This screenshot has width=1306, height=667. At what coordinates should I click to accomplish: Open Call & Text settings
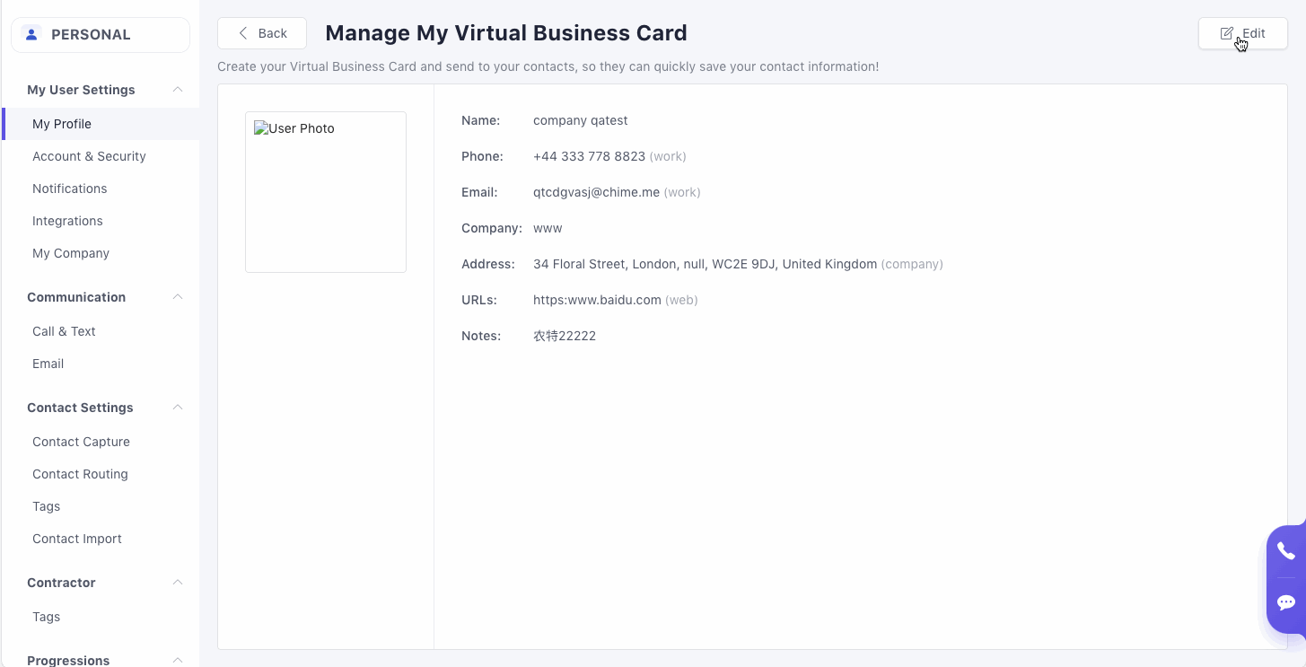(x=64, y=331)
